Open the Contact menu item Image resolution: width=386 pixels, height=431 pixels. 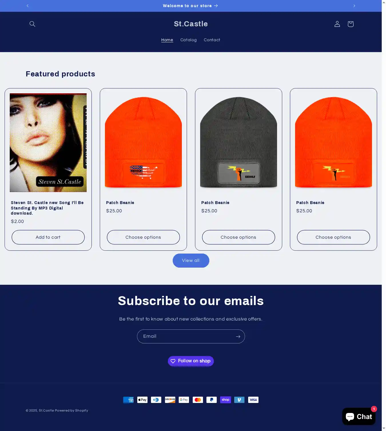pos(212,40)
